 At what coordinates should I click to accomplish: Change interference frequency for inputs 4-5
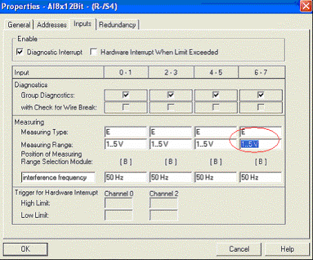[x=216, y=177]
